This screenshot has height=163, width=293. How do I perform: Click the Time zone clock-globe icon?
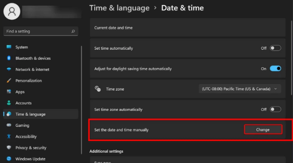click(x=97, y=89)
